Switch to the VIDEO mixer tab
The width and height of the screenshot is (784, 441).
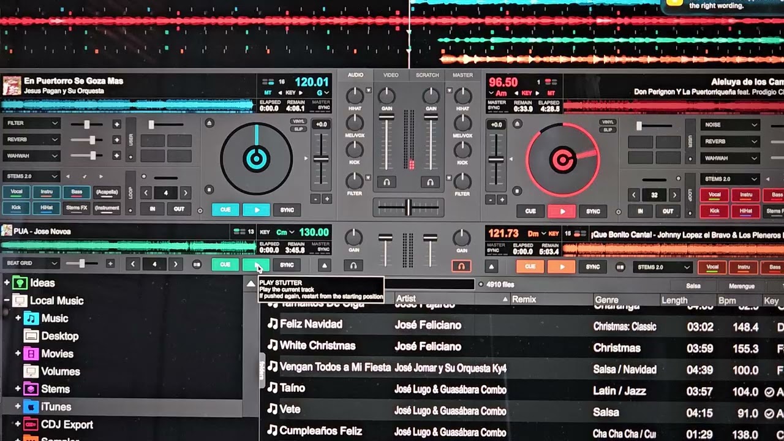pyautogui.click(x=391, y=75)
